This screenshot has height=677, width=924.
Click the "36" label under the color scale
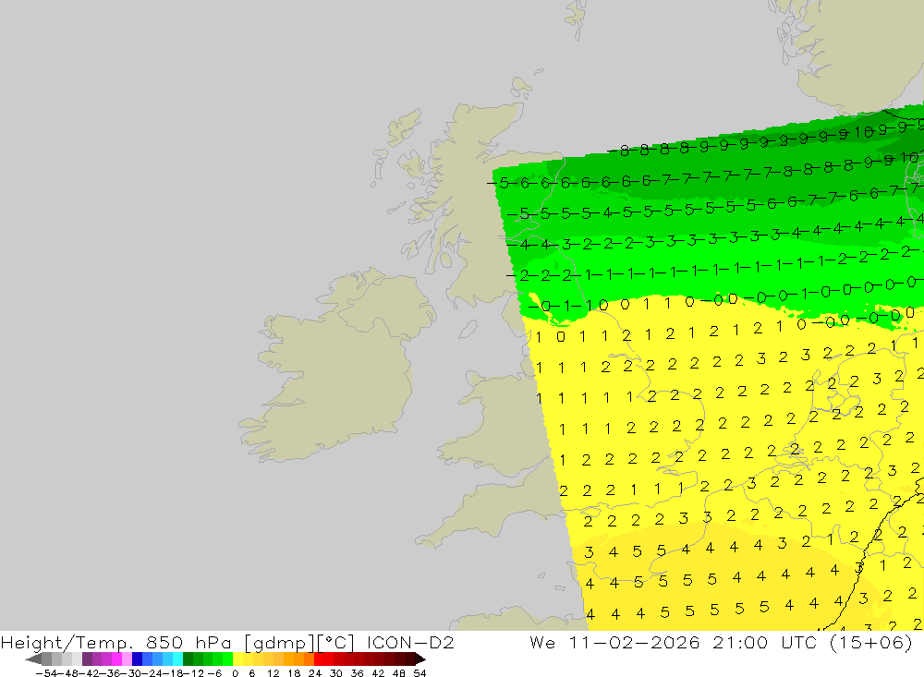(x=357, y=673)
